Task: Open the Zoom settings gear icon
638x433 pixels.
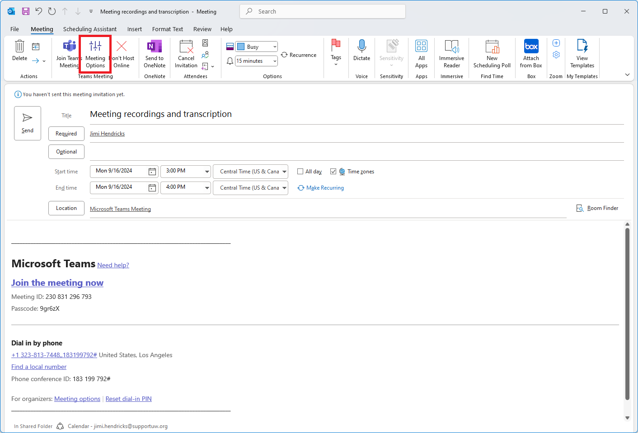Action: click(556, 55)
